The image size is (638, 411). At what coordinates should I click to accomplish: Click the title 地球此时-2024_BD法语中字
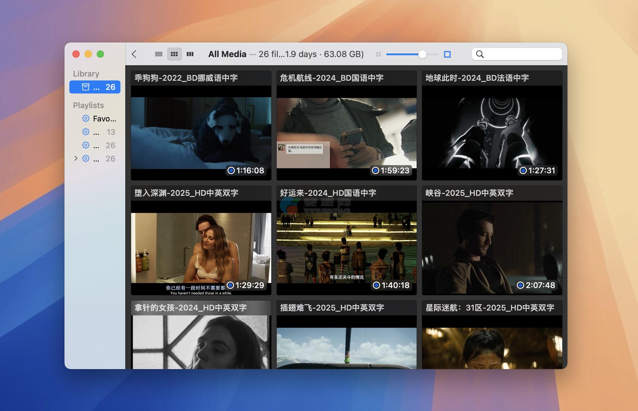[x=477, y=78]
